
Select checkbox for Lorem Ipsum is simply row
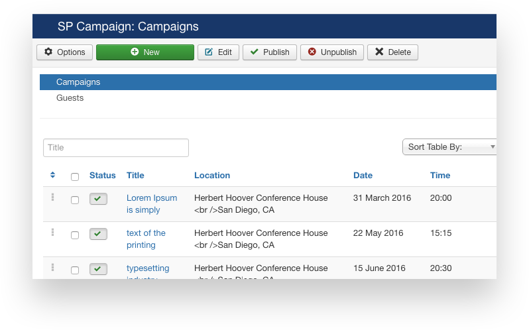pyautogui.click(x=75, y=200)
